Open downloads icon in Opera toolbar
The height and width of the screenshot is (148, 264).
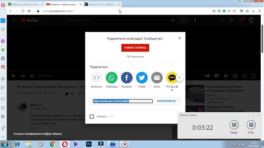pos(253,11)
